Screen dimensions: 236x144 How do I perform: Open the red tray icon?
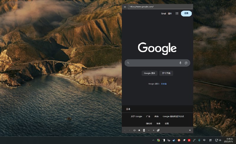coord(189,140)
